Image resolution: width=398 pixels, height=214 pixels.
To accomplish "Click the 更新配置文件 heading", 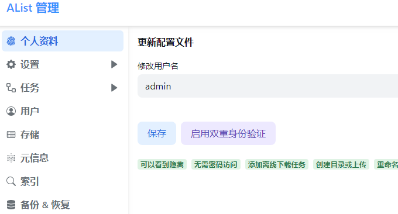I will (x=166, y=42).
